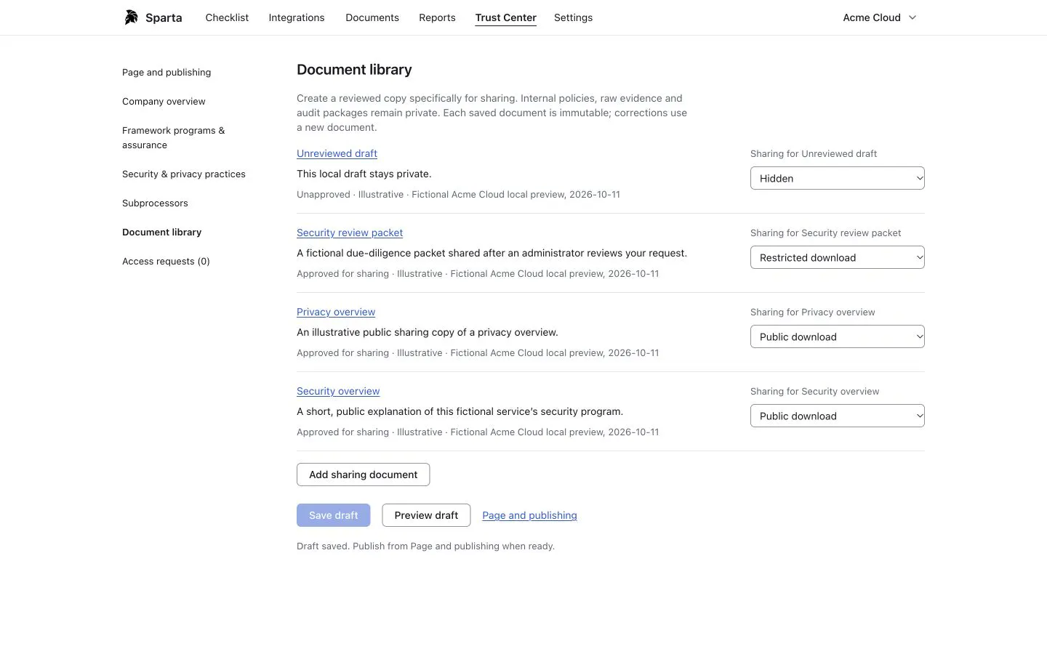
Task: Expand the Acme Cloud account chevron
Action: (x=912, y=17)
